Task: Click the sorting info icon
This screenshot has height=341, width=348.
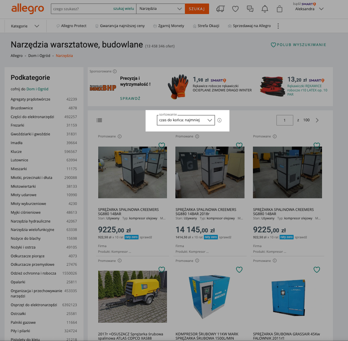Action: [220, 120]
